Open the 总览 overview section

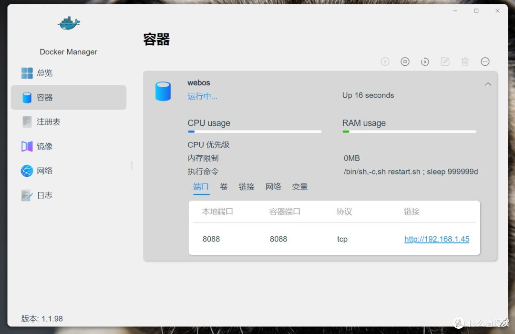pyautogui.click(x=44, y=73)
